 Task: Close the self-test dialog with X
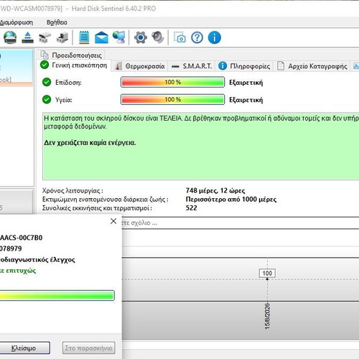[x=113, y=221]
